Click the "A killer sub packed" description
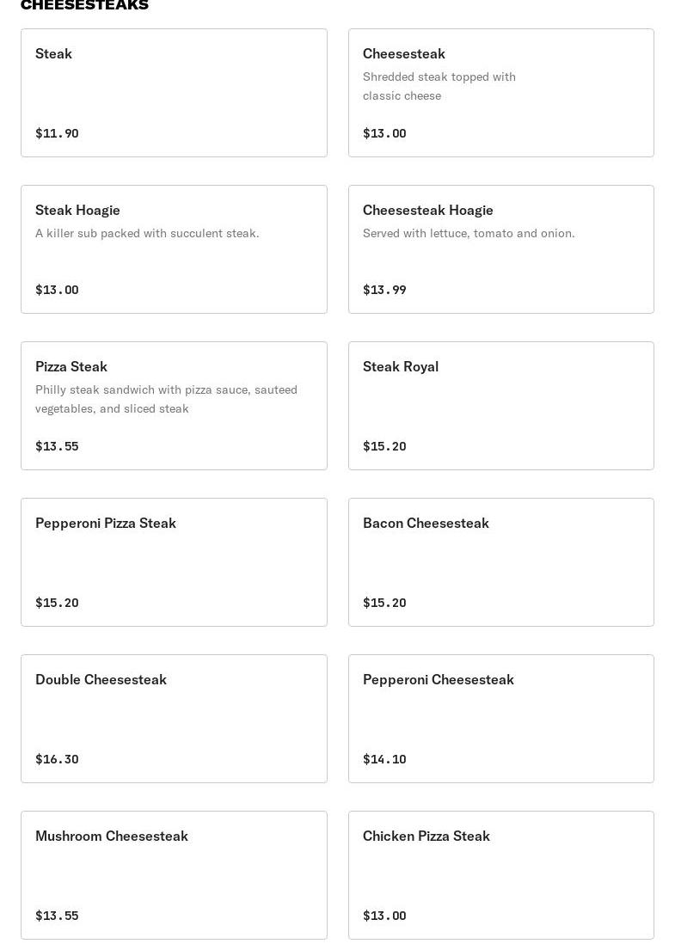The image size is (675, 950). [x=147, y=233]
